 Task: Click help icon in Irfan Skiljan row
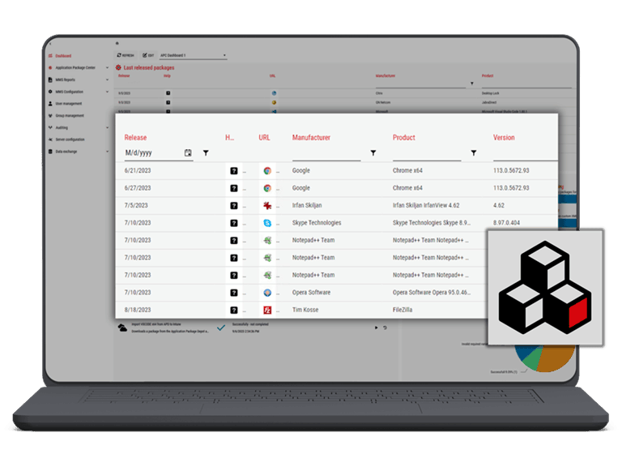coord(234,206)
